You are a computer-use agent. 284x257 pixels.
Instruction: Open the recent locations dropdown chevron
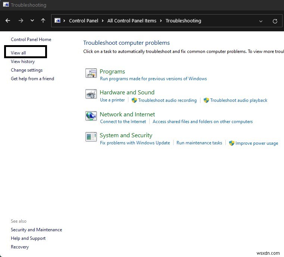(32, 21)
